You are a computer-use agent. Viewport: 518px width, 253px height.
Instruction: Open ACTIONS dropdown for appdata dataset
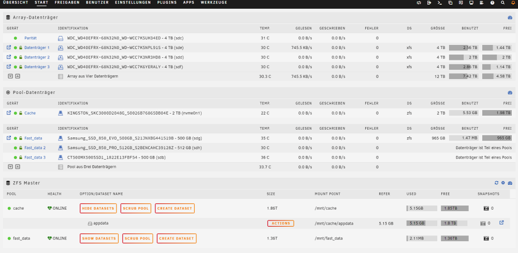coord(280,224)
